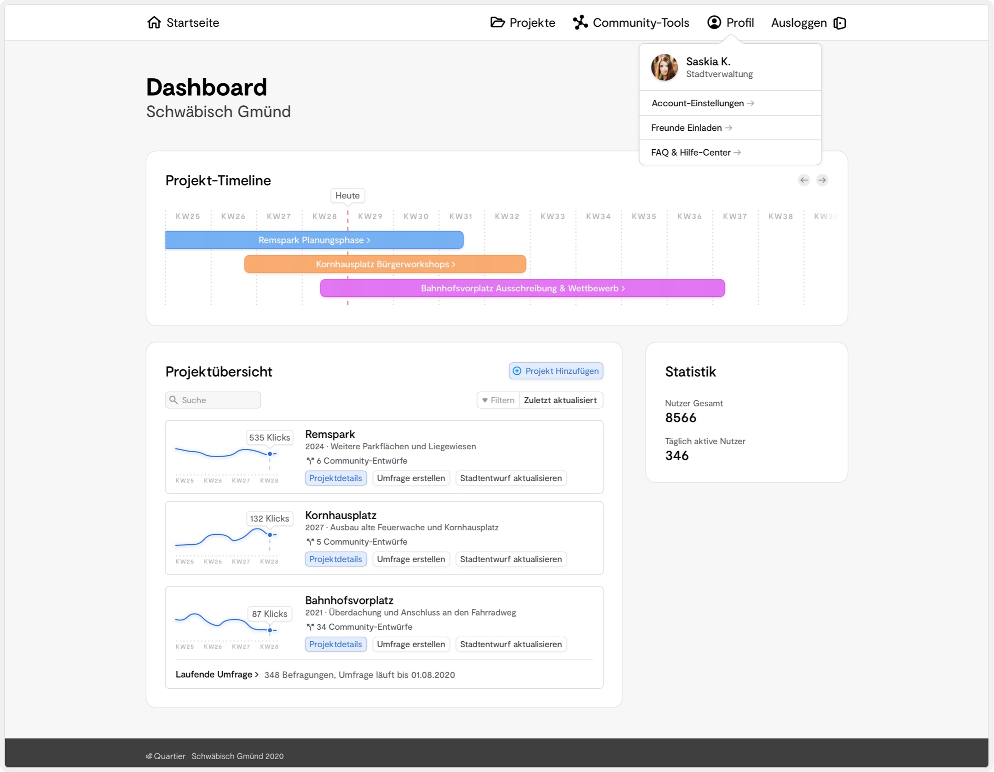
Task: Click Stadtentwurf aktualisieren for Bahnhofsvorplatz
Action: tap(510, 644)
